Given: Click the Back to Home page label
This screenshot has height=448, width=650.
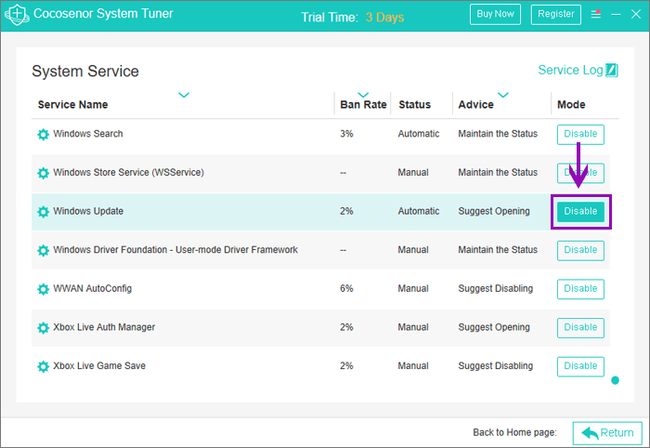Looking at the screenshot, I should pos(514,432).
